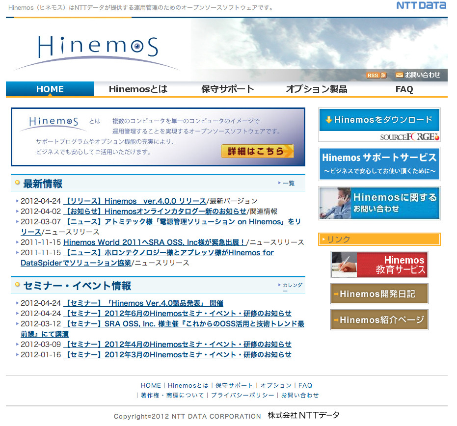Image resolution: width=457 pixels, height=426 pixels.
Task: Open the 保守サポート navigation tab
Action: point(227,89)
